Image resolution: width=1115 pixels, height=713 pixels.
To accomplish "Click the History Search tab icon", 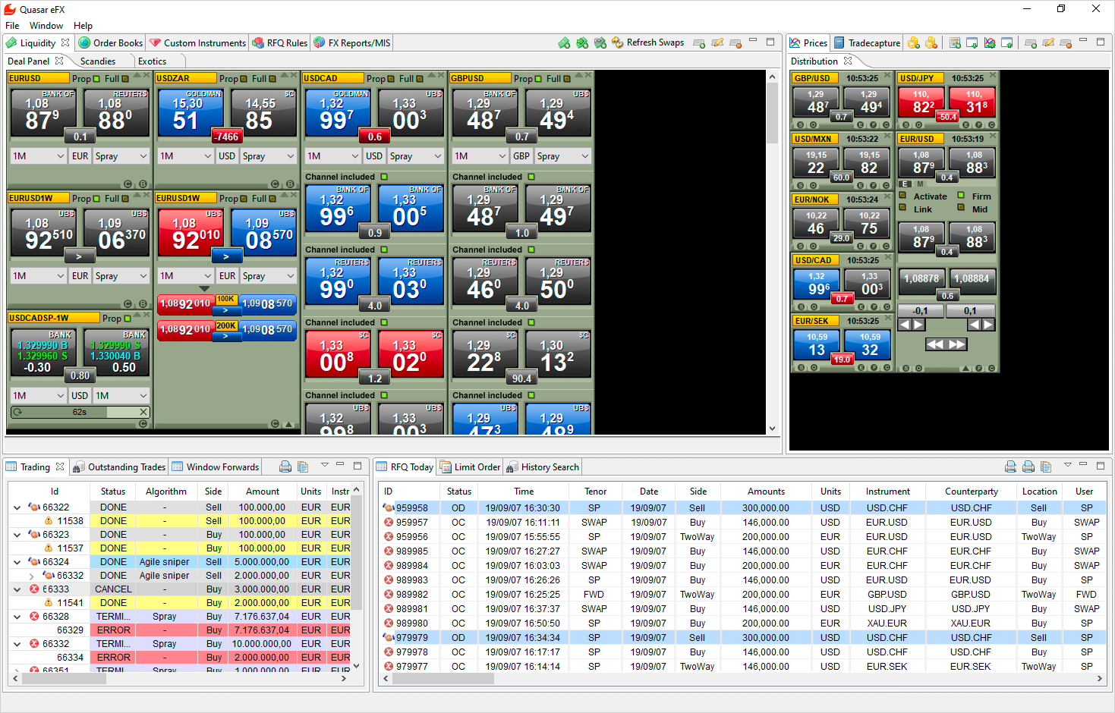I will point(513,467).
